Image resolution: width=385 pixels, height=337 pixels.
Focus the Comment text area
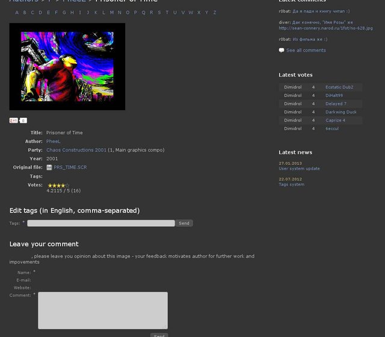click(x=102, y=311)
